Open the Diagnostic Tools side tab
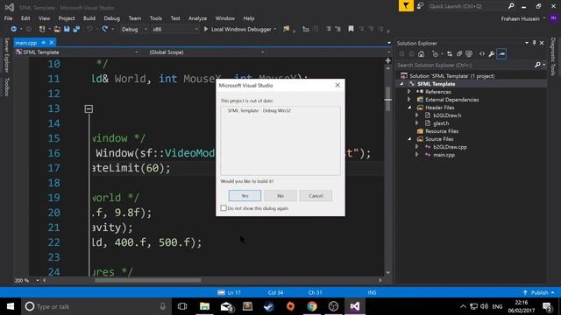 [553, 56]
